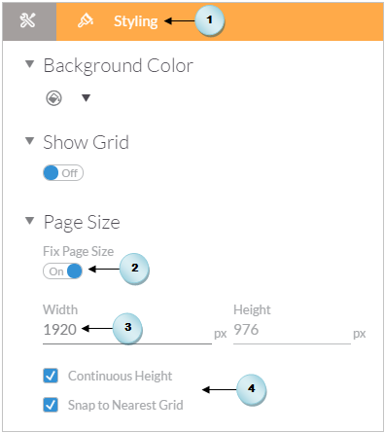This screenshot has height=433, width=385.
Task: Open the tools settings tab icon
Action: [27, 21]
